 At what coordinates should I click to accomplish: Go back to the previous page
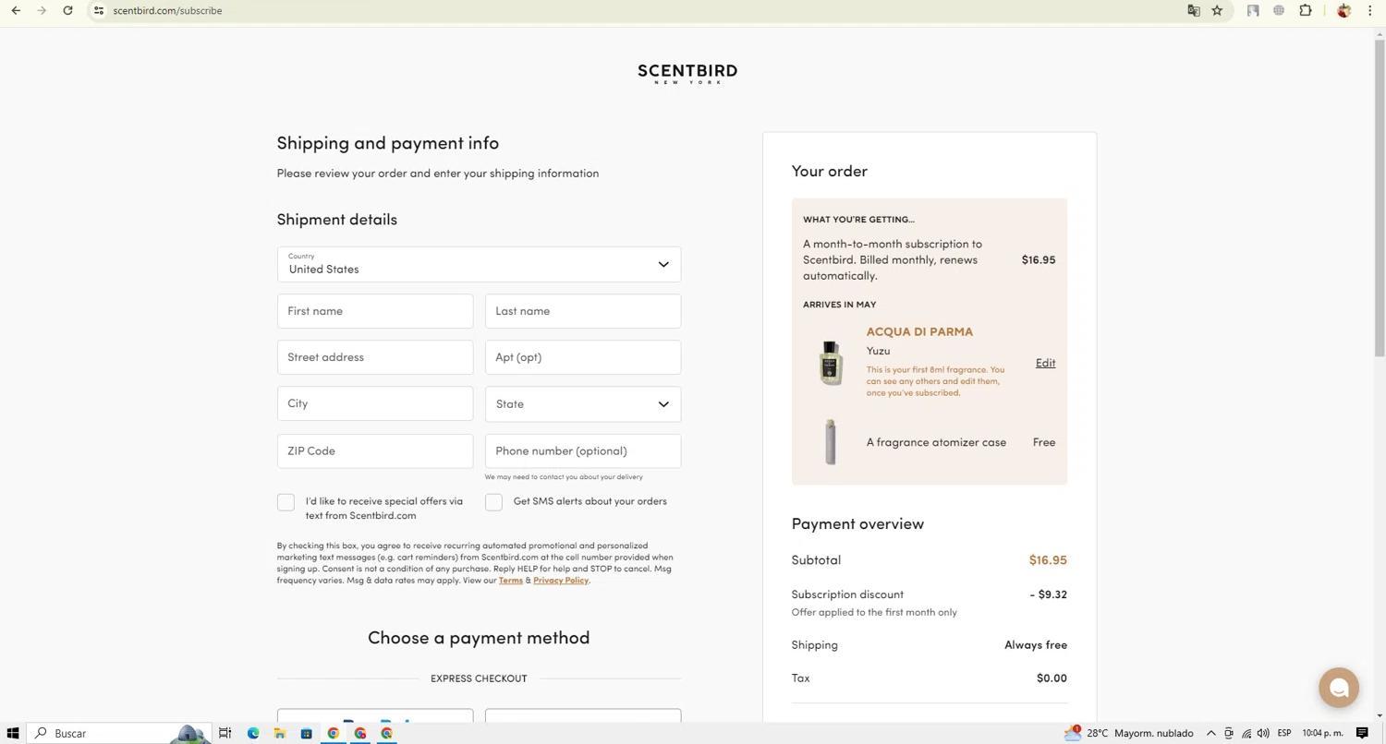click(x=16, y=10)
